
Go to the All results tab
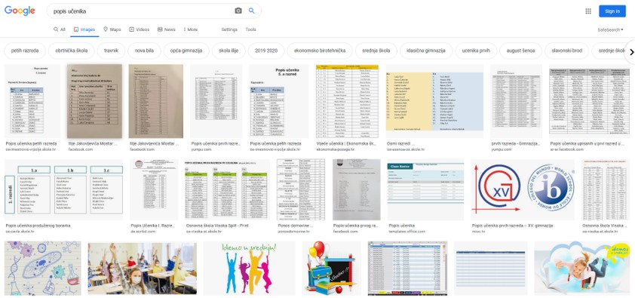point(60,29)
